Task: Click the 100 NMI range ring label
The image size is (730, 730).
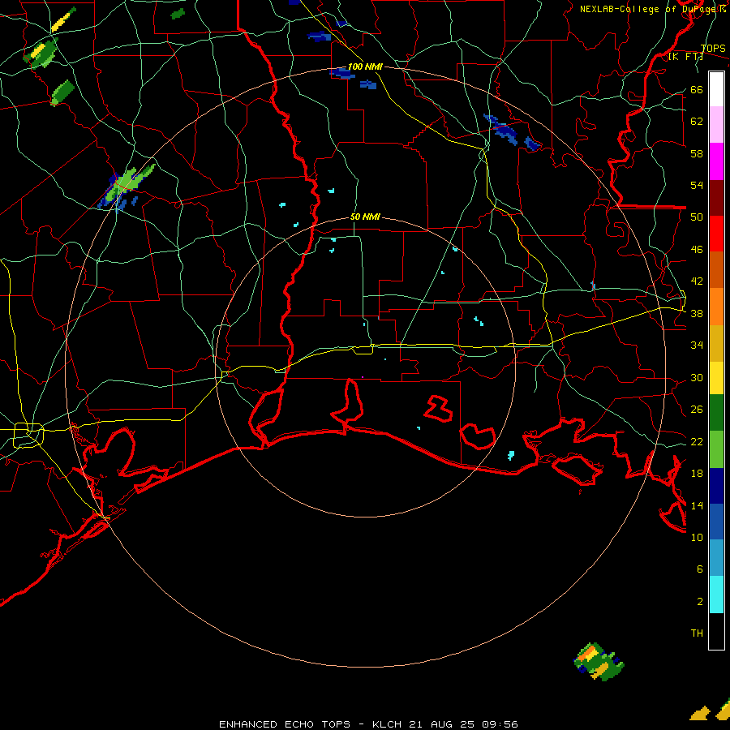Action: coord(365,67)
